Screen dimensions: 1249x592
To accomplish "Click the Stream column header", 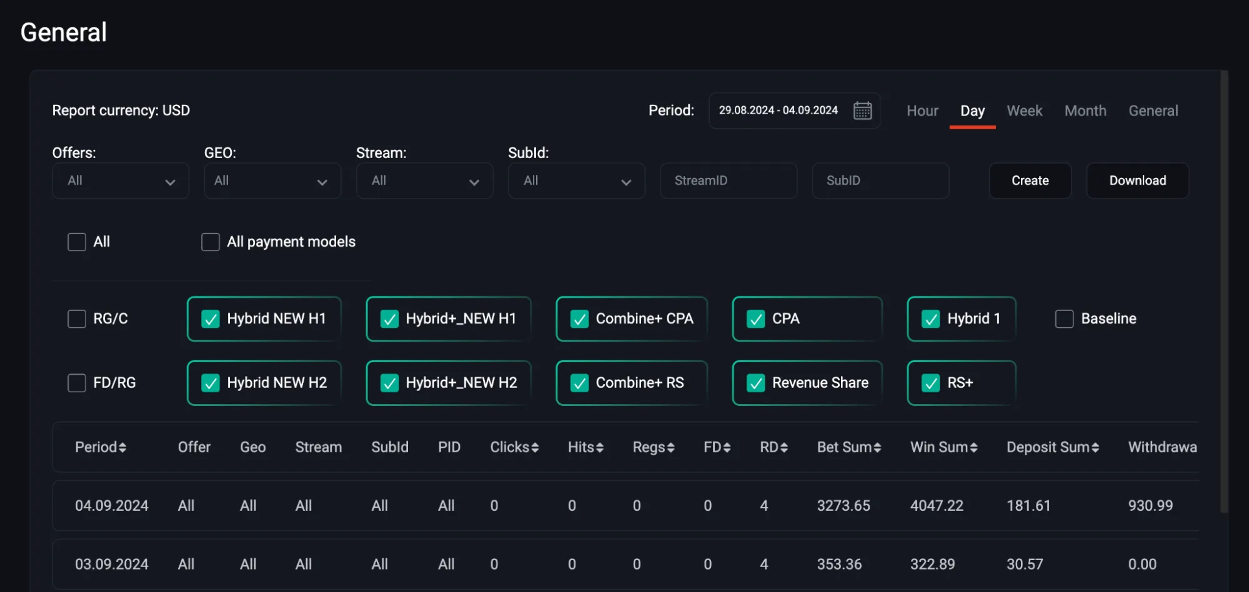I will point(318,447).
